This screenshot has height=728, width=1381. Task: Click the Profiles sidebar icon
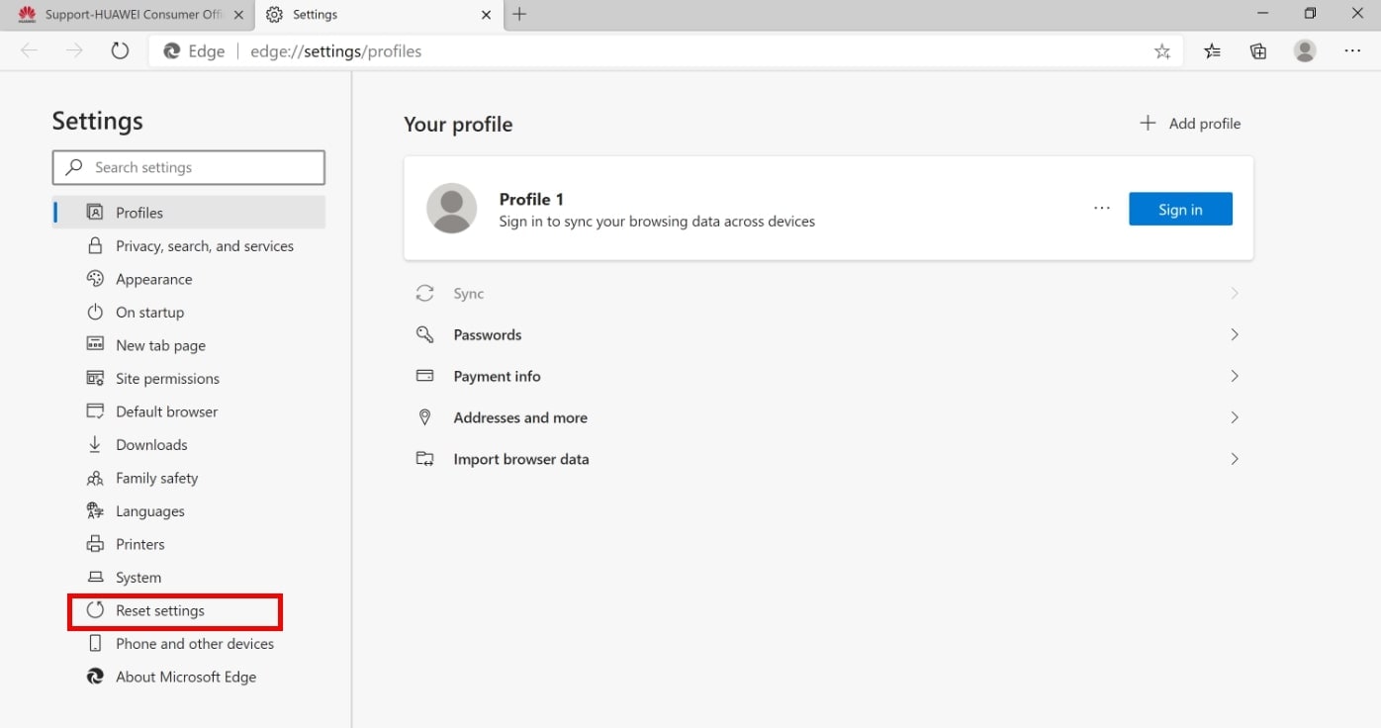[x=95, y=212]
